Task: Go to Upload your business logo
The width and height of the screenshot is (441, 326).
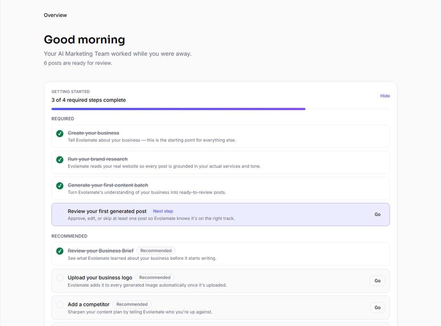Action: tap(377, 281)
